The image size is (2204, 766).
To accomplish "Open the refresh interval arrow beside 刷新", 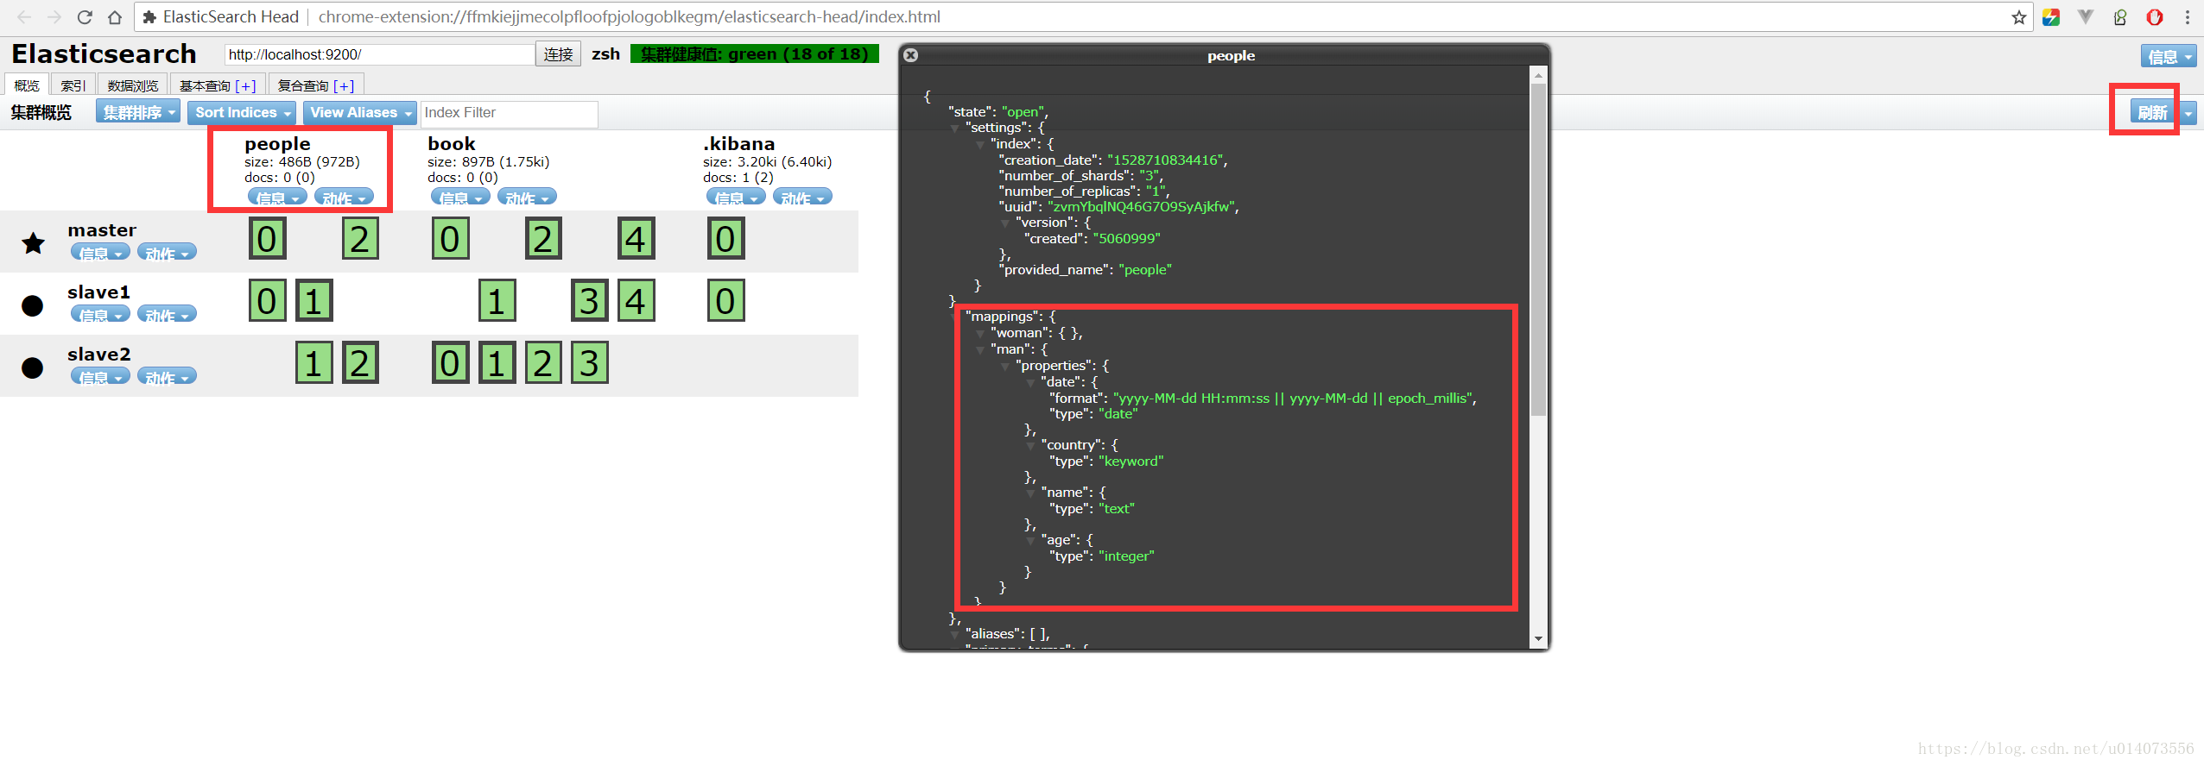I will pos(2188,112).
